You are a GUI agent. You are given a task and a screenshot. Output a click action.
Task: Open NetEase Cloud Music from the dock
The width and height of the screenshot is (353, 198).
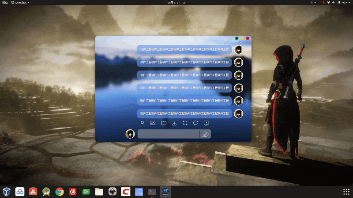point(73,192)
